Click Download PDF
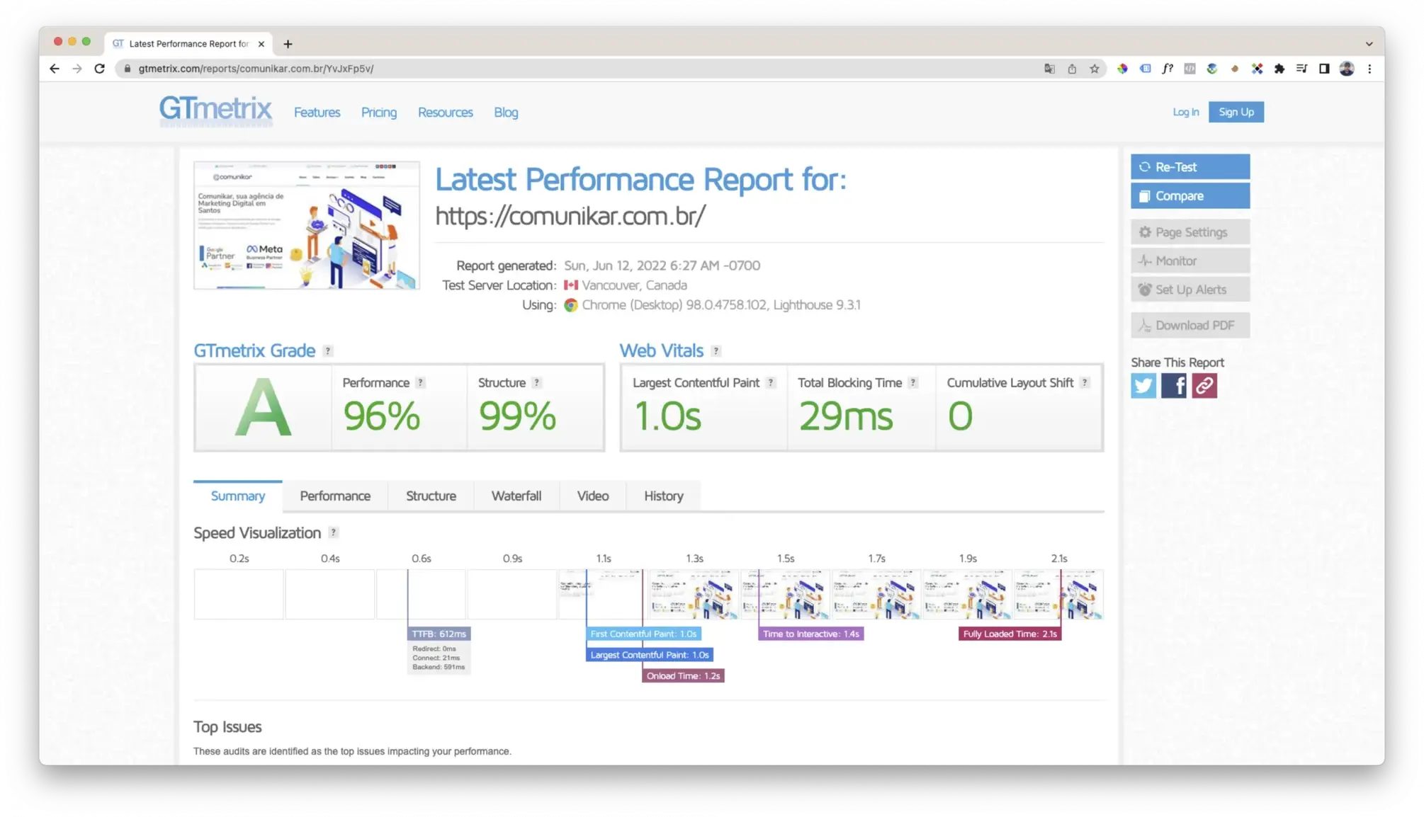This screenshot has height=817, width=1424. pos(1190,326)
